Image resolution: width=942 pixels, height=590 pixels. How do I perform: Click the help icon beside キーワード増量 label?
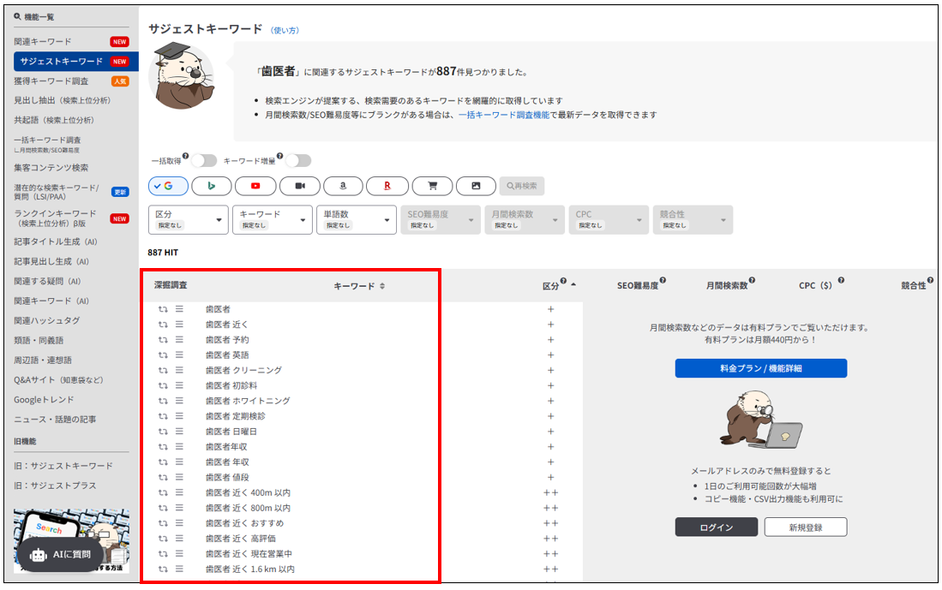279,156
